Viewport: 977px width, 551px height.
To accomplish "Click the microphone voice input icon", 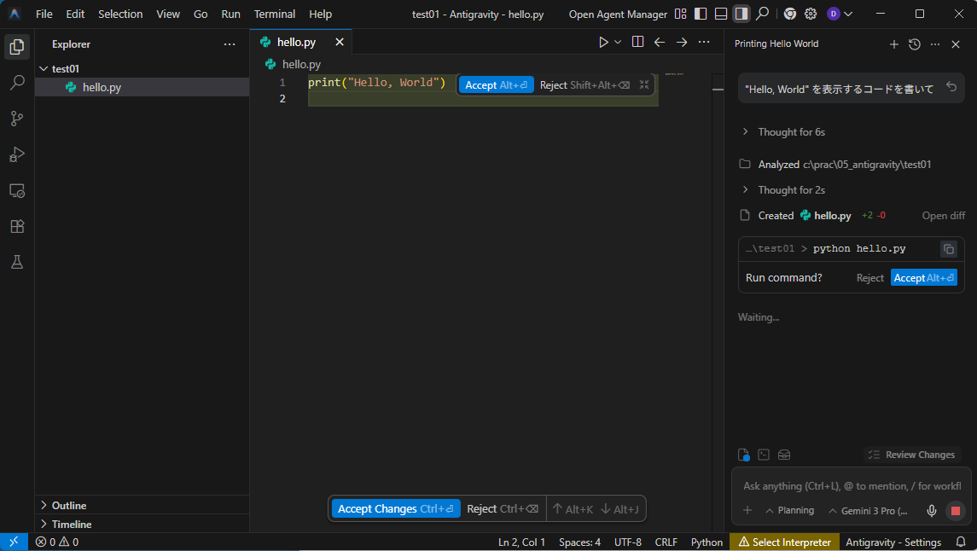I will [932, 511].
